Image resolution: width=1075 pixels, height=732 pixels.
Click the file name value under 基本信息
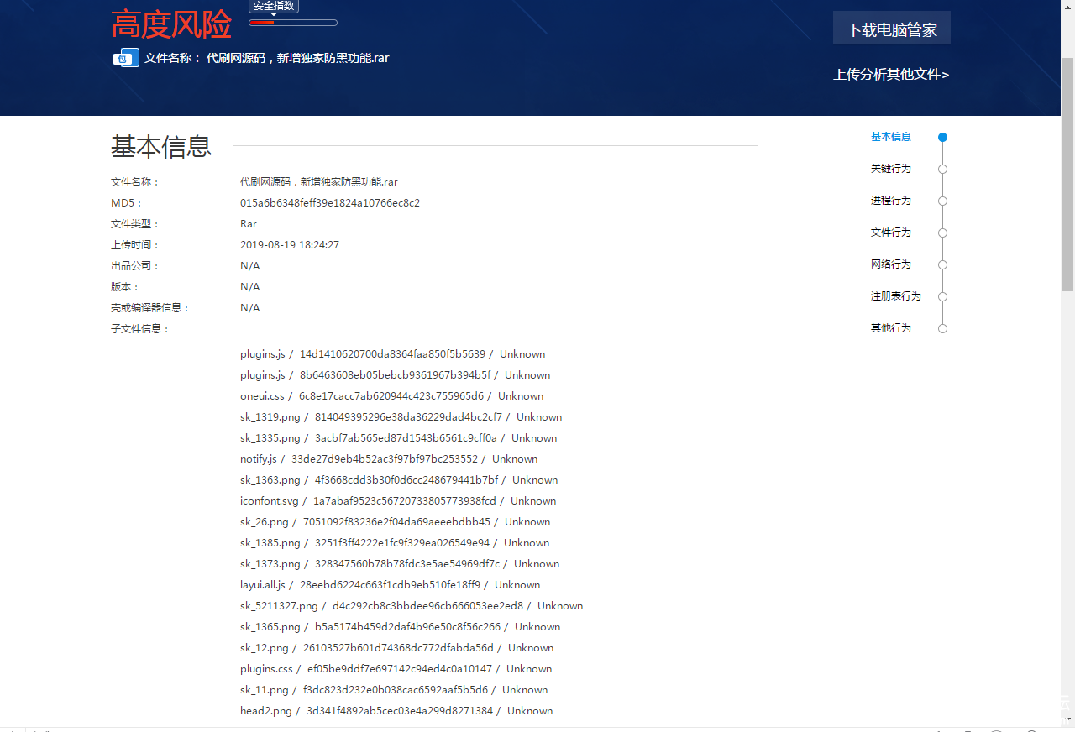(319, 182)
